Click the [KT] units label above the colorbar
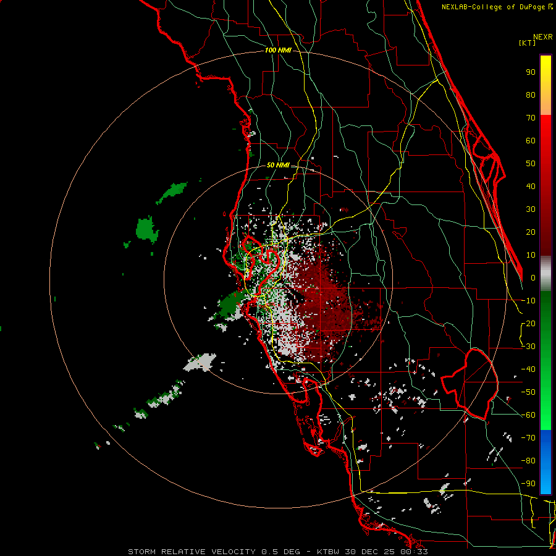 click(528, 43)
